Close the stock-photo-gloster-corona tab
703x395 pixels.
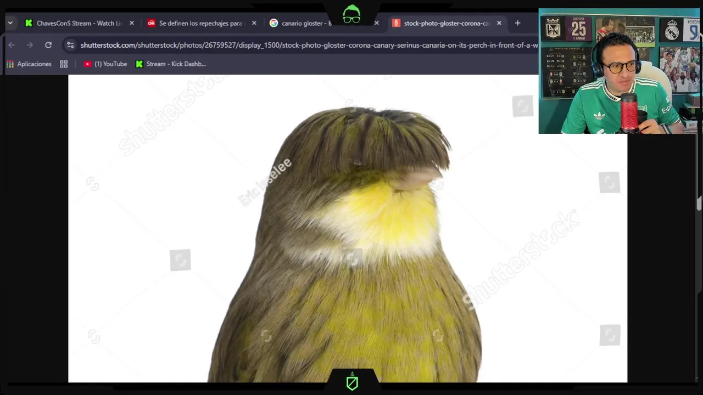click(499, 23)
